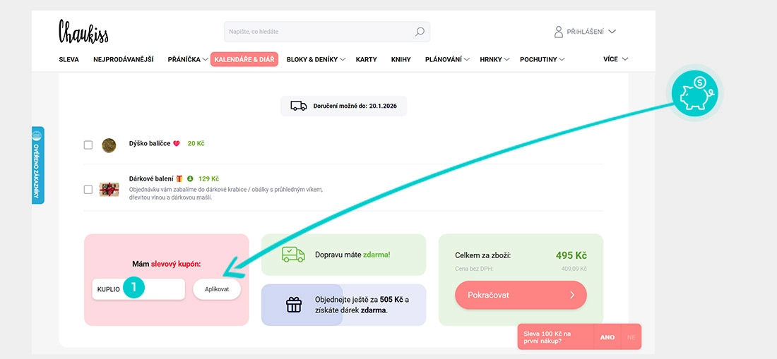Expand the Přihlášení dropdown

pos(612,32)
